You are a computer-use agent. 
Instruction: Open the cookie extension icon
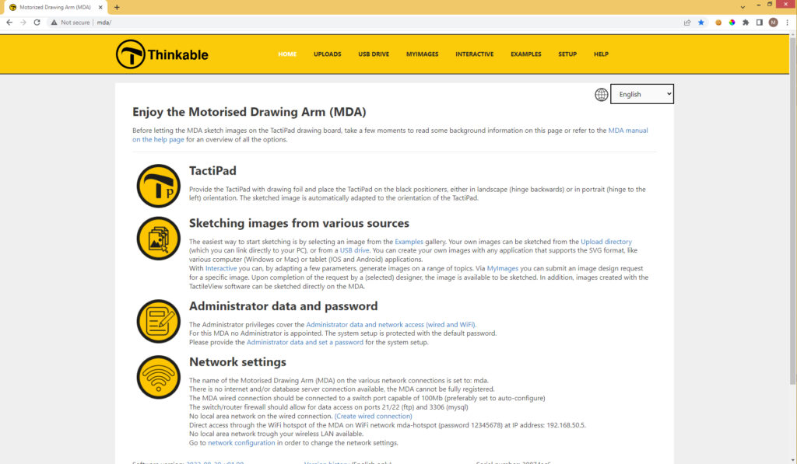[x=718, y=23]
